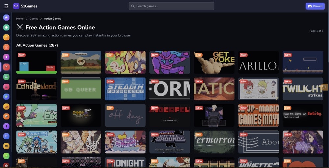329x168 pixels.
Task: Open the chibi characters sketch game card
Action: (x=259, y=89)
